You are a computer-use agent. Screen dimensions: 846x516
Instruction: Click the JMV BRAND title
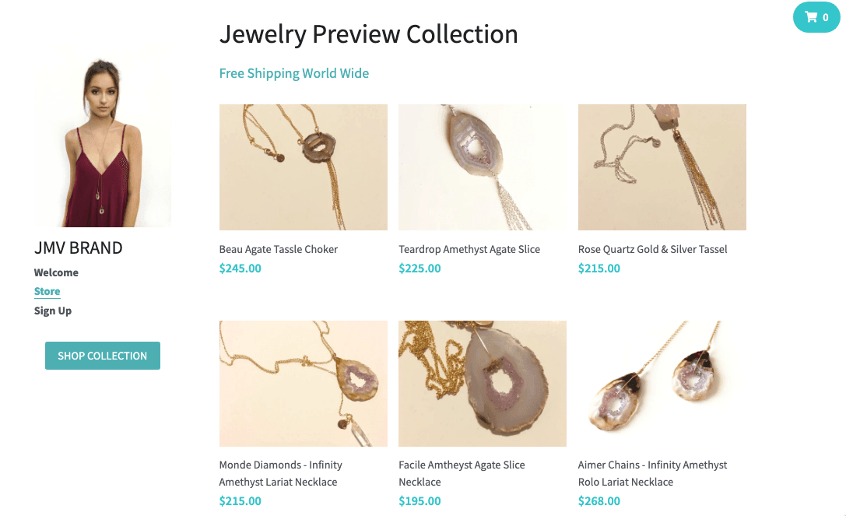tap(79, 248)
